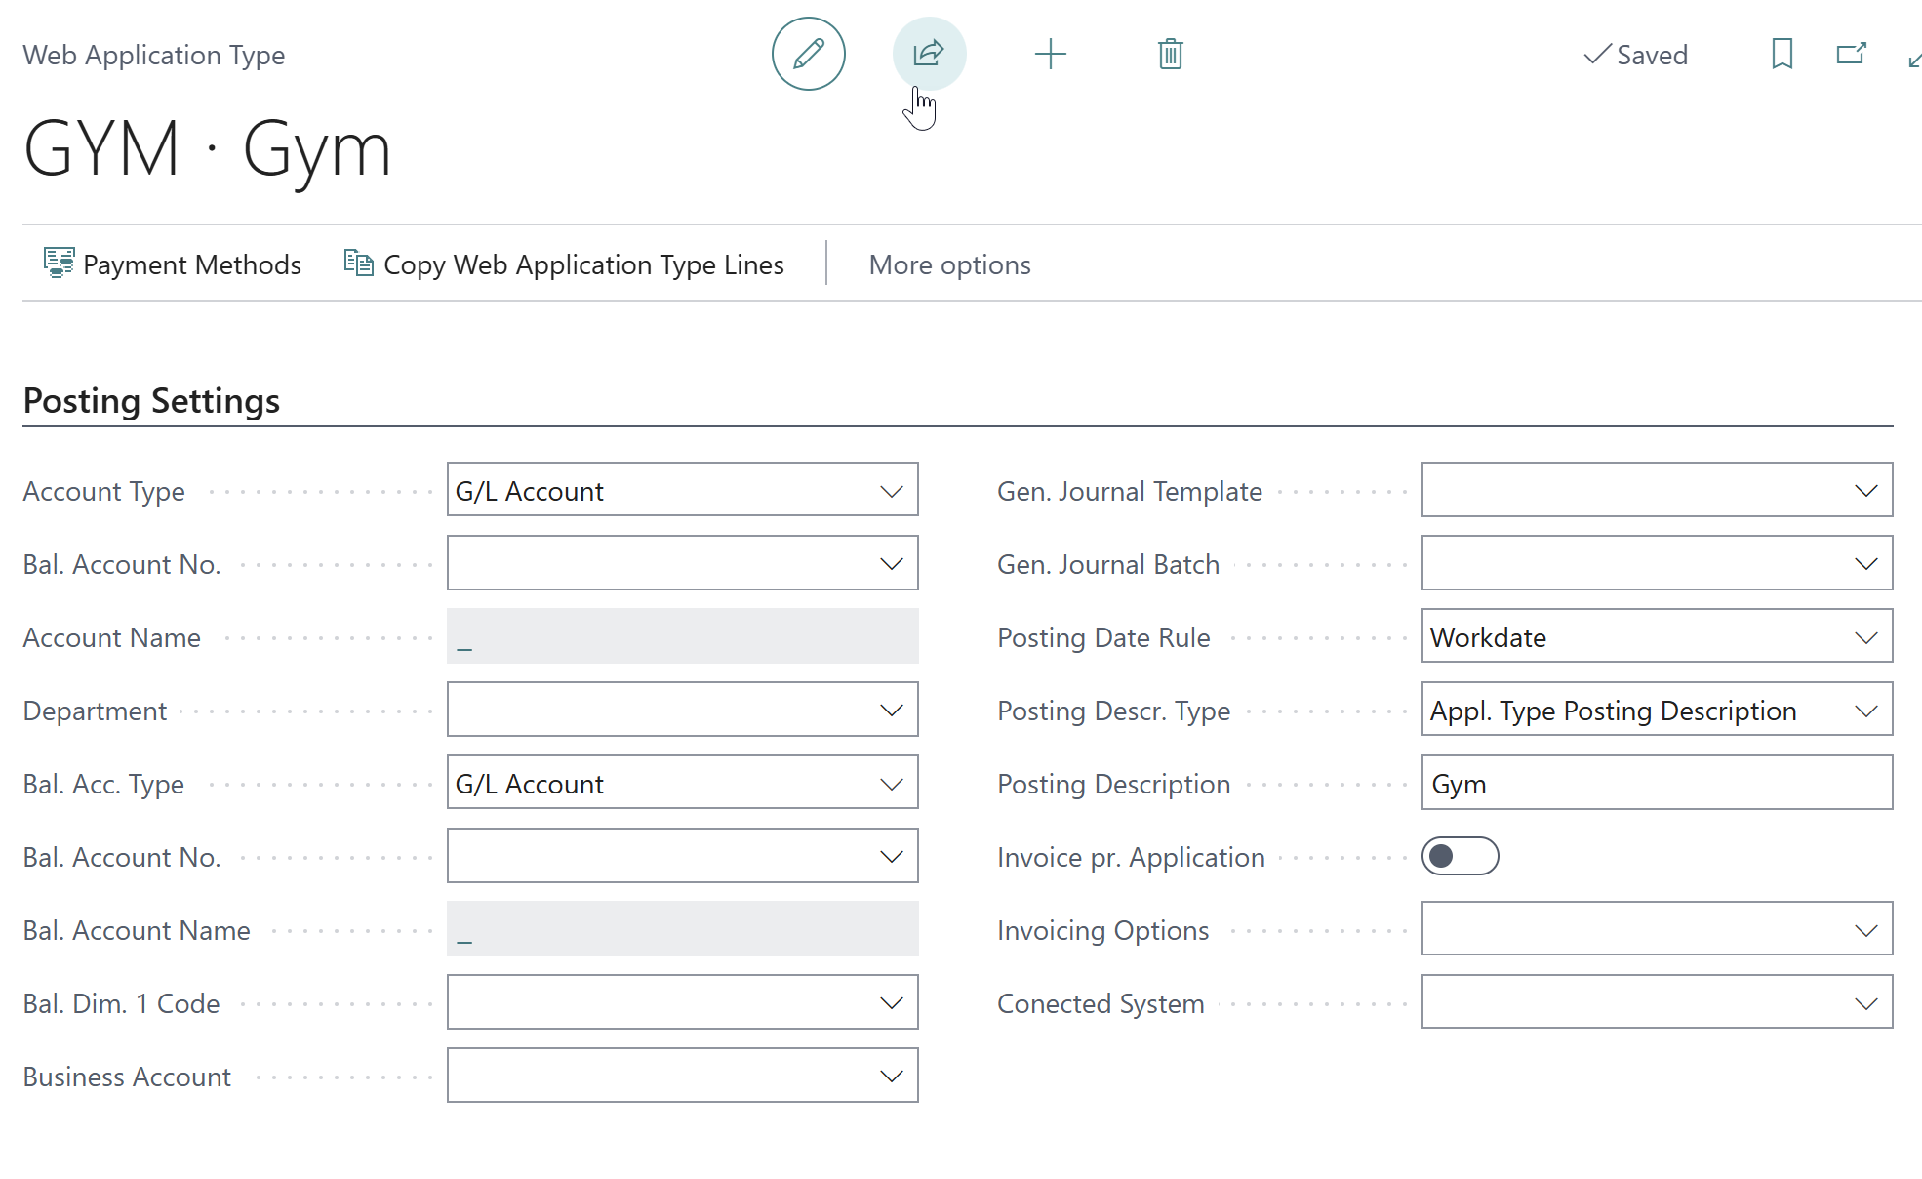Screen dimensions: 1922x1179
Task: Click the plus icon for new record
Action: (1050, 54)
